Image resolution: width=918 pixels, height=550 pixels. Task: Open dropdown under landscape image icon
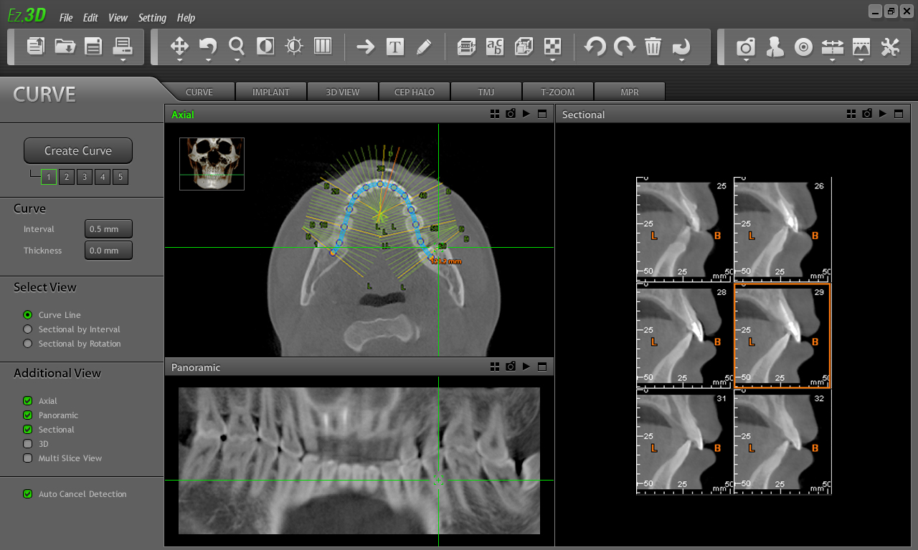coord(861,61)
